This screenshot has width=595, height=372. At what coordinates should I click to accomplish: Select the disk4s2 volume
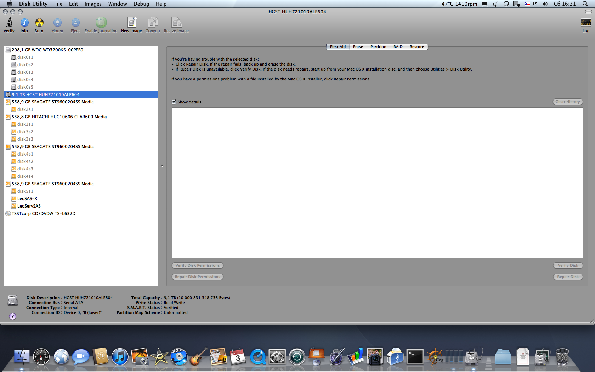click(x=81, y=162)
